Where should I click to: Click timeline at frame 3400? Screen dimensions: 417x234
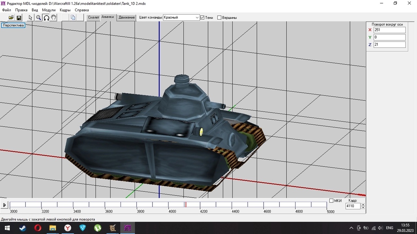73,204
